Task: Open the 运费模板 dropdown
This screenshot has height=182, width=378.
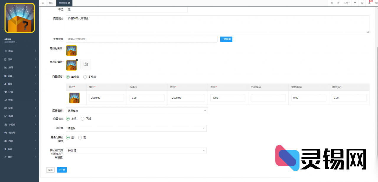Action: (137, 111)
